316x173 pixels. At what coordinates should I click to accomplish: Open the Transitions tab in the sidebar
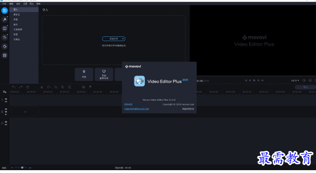click(x=5, y=28)
